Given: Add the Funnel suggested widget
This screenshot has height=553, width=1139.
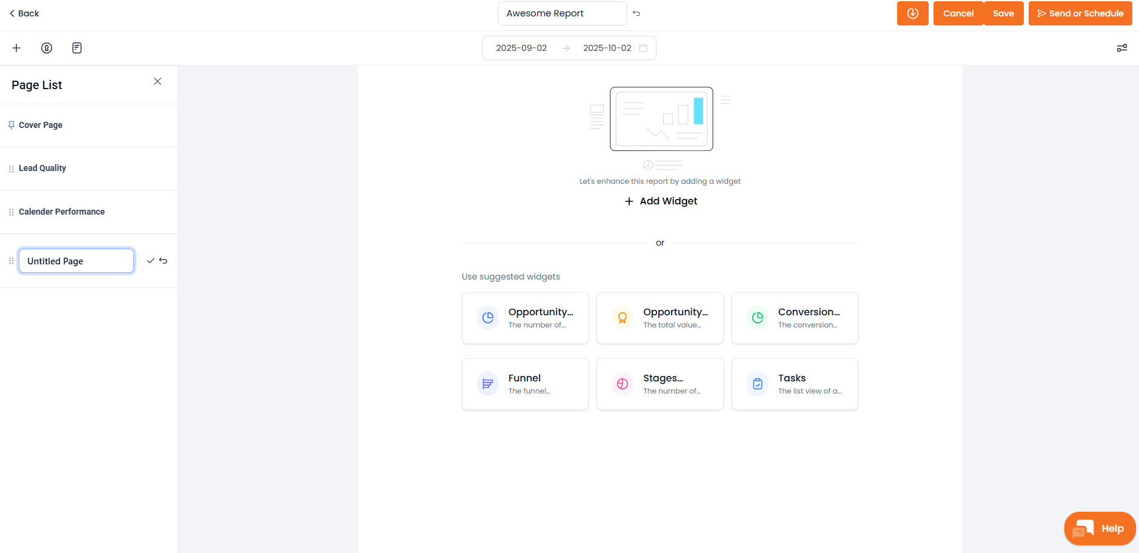Looking at the screenshot, I should coord(525,384).
